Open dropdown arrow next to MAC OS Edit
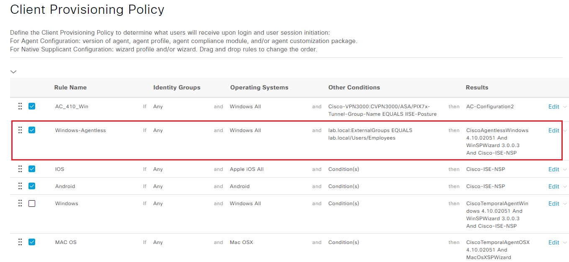 (x=565, y=242)
